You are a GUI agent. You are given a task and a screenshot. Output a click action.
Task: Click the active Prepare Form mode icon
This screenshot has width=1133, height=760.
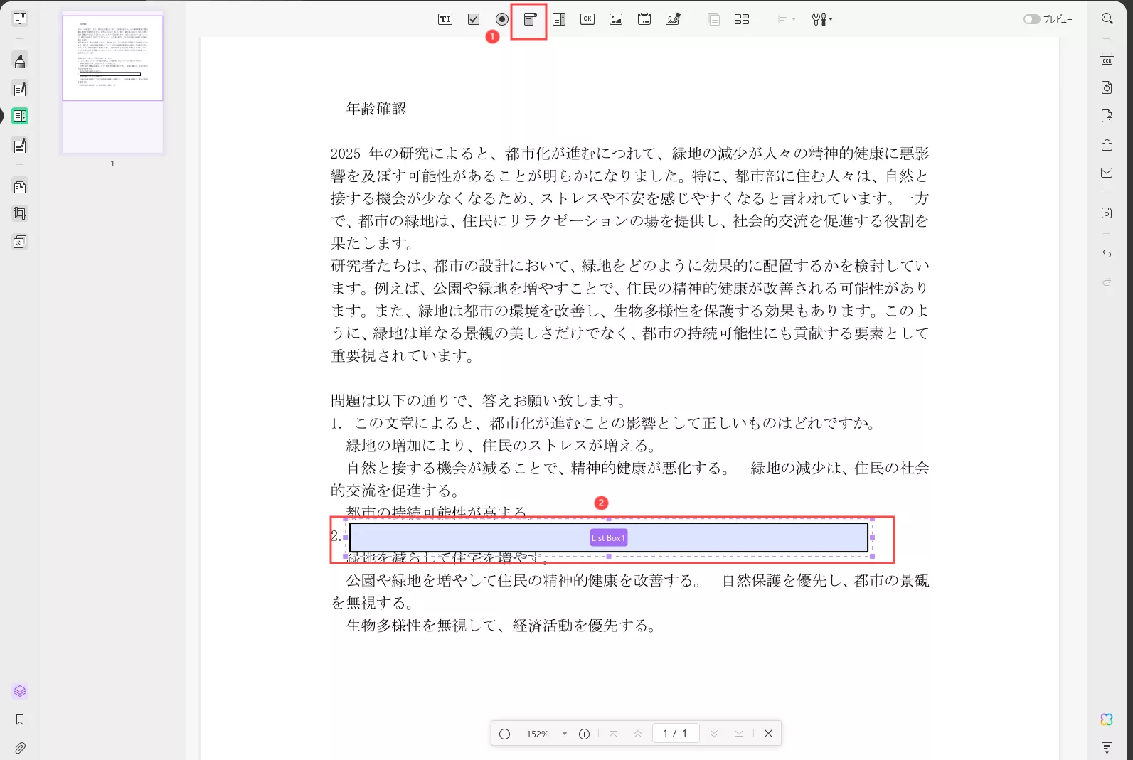(x=20, y=116)
